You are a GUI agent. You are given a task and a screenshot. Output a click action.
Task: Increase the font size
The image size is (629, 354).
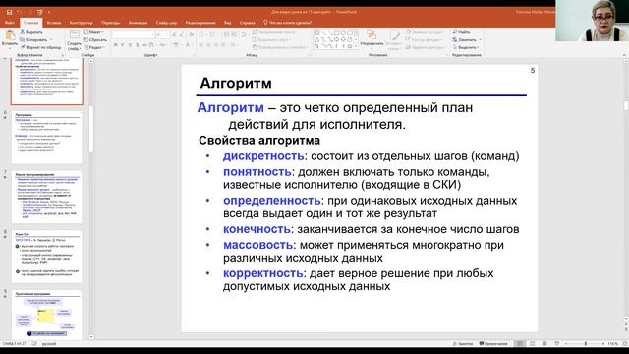click(x=174, y=35)
